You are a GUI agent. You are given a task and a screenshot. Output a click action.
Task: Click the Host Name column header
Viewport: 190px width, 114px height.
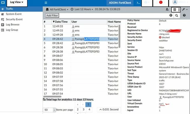(x=114, y=22)
